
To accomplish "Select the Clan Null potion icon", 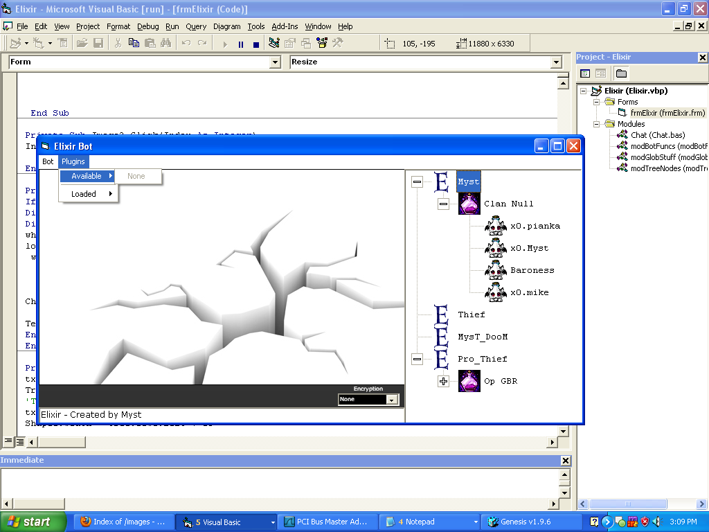I will (x=469, y=204).
